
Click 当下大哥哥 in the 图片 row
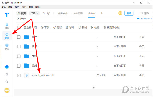pos(120,37)
